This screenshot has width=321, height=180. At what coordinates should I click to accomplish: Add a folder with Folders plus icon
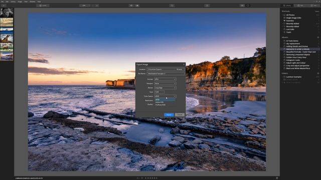(x=318, y=73)
